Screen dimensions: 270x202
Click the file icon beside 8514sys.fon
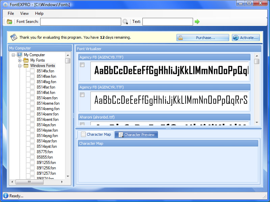coord(32,125)
